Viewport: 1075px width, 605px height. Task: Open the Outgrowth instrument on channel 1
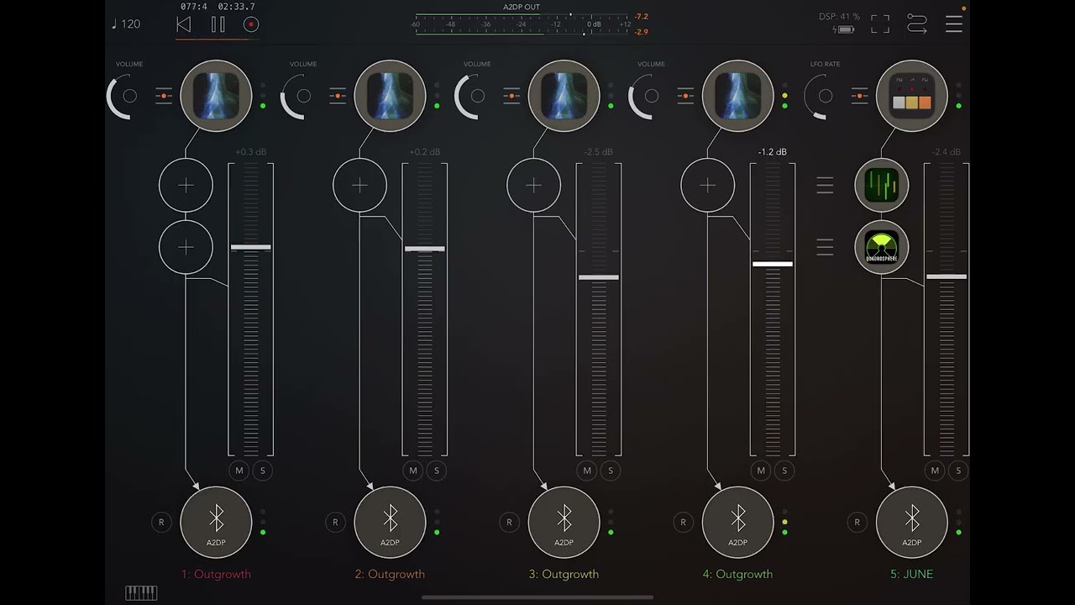pos(216,96)
